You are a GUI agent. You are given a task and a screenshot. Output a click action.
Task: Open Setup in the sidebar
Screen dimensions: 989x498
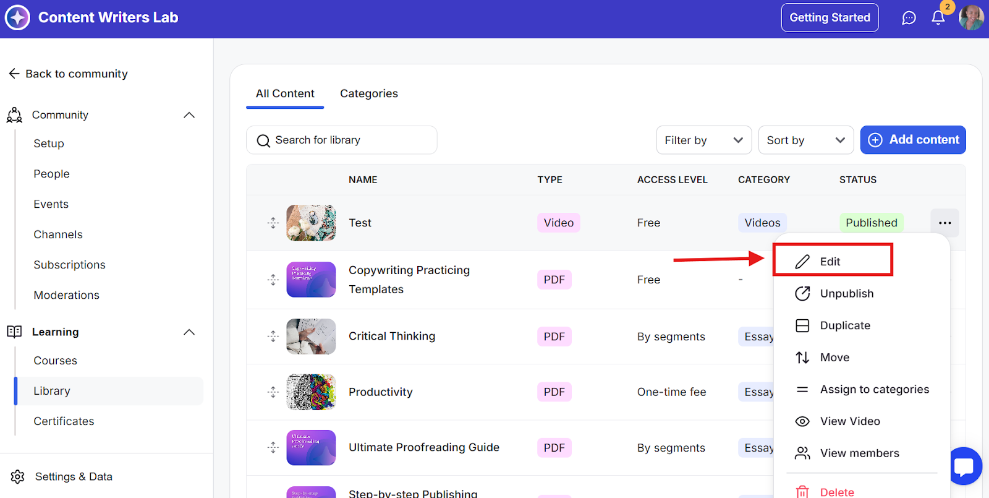[x=49, y=144]
